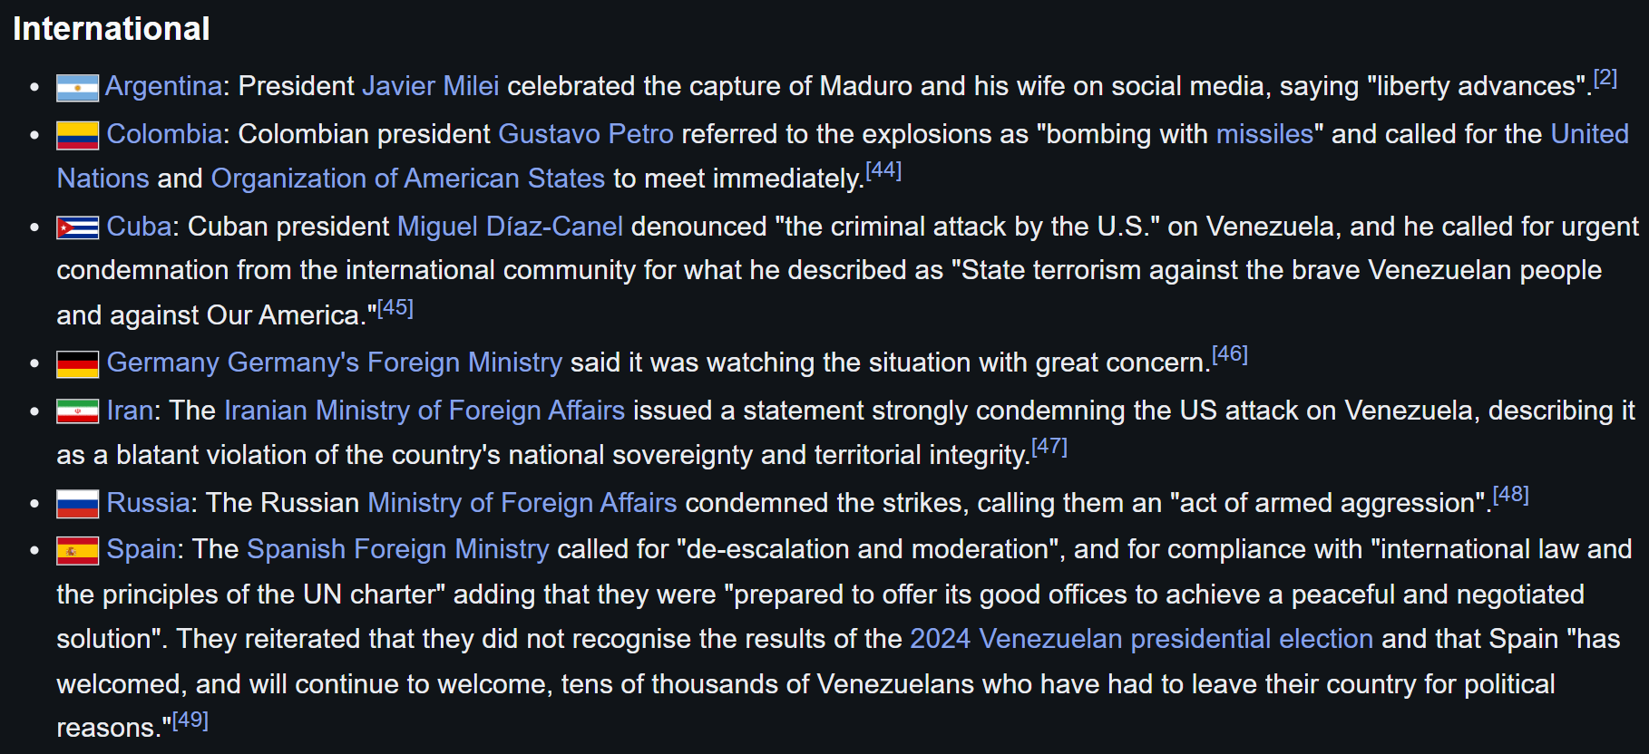Jump to citation 44 reference
This screenshot has width=1649, height=754.
tap(883, 170)
